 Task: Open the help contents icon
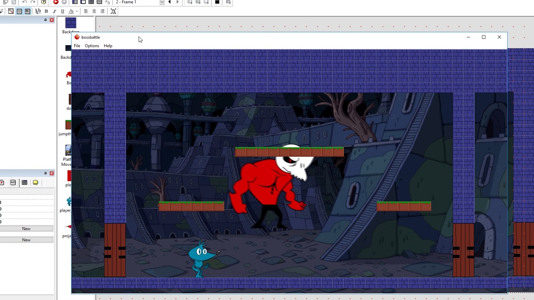click(43, 2)
